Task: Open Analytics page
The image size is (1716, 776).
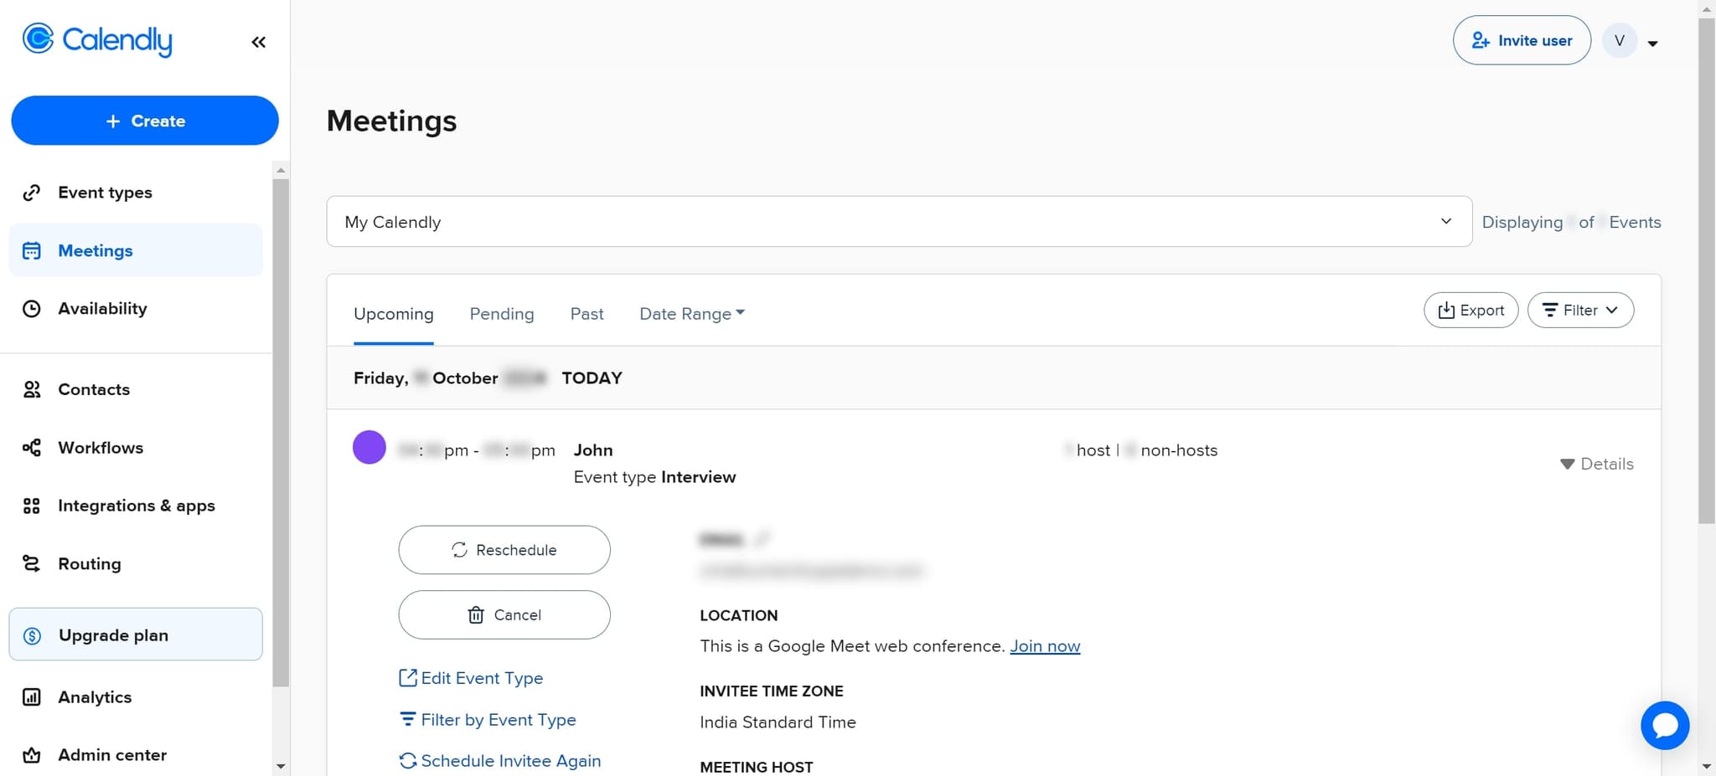Action: [95, 697]
